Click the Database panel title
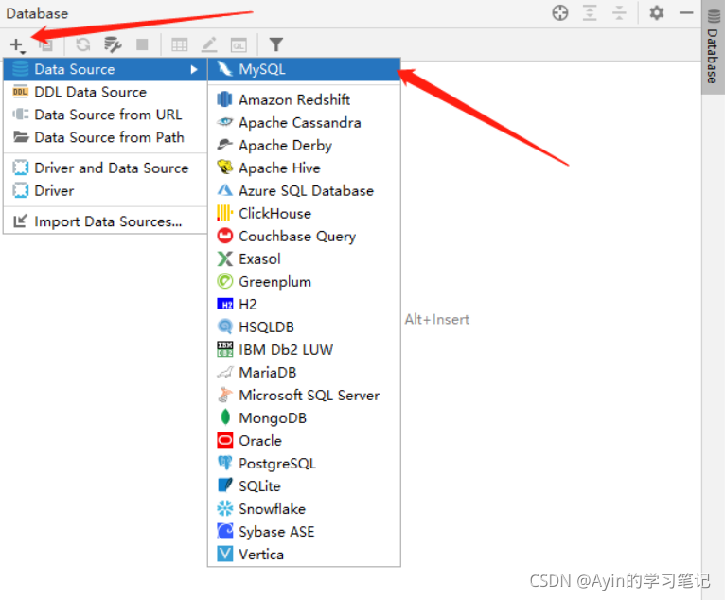 [x=37, y=13]
